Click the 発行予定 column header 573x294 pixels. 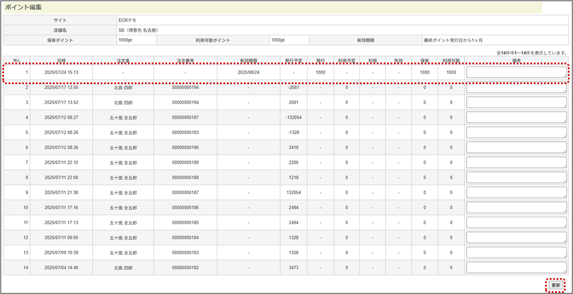tap(293, 60)
